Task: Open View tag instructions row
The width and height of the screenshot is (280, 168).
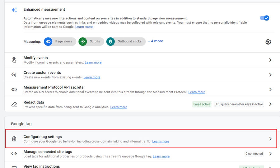Action: tap(142, 165)
